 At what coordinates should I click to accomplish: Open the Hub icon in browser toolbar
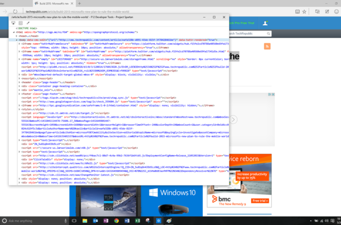[x=317, y=12]
